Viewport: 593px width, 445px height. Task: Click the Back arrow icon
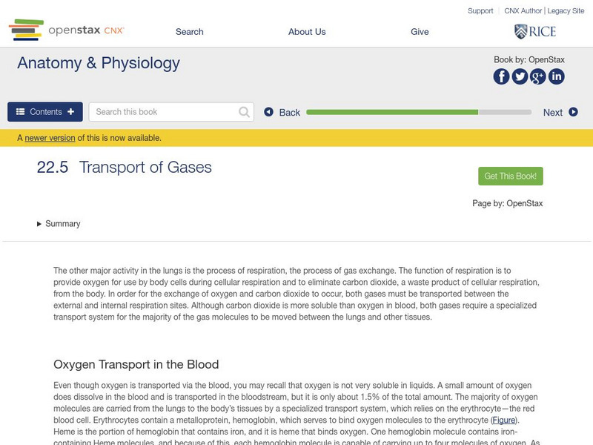[x=269, y=112]
